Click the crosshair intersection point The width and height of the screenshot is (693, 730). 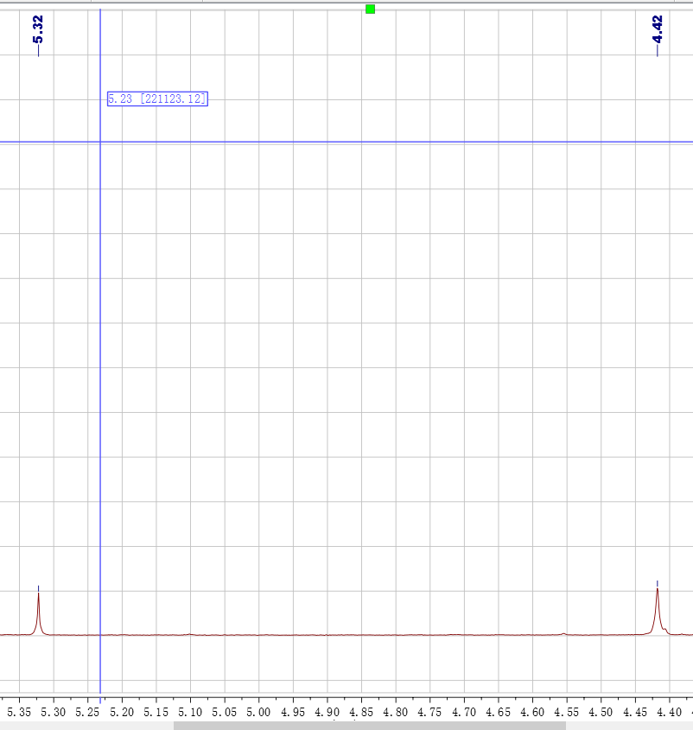(x=100, y=142)
